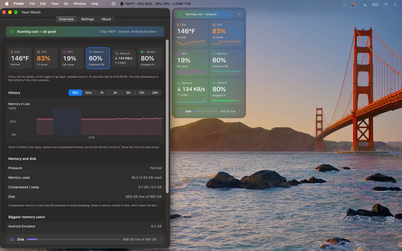Click the battery charging icon in menu bar
Screen dimensions: 402x251
tap(376, 5)
